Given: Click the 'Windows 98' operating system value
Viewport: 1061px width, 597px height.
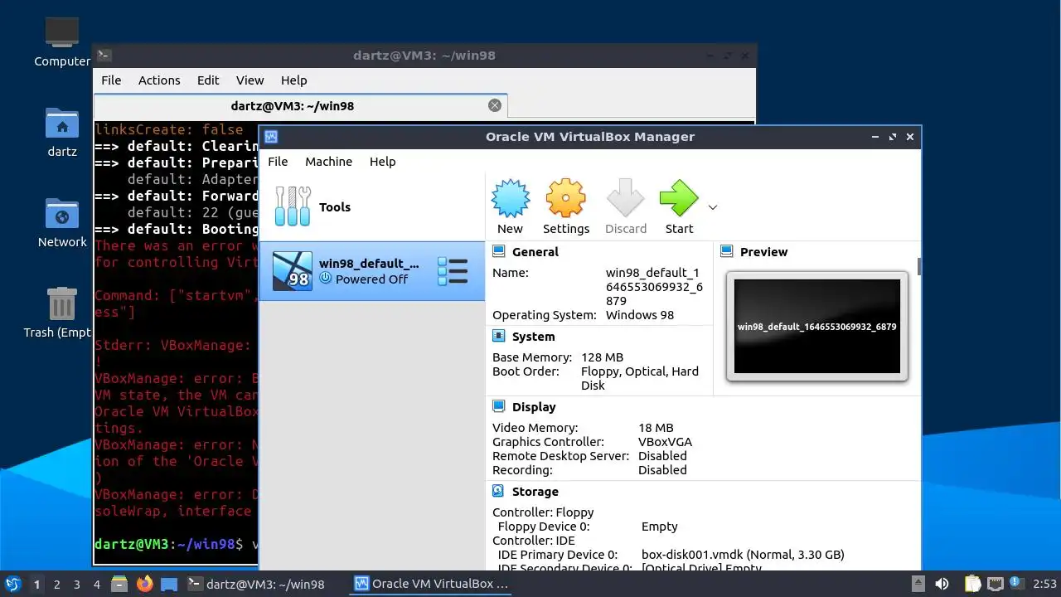Looking at the screenshot, I should pyautogui.click(x=640, y=315).
